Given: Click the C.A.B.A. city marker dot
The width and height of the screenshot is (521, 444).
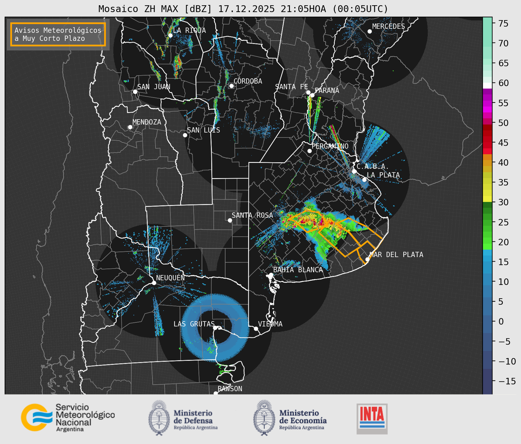Looking at the screenshot, I should 354,171.
